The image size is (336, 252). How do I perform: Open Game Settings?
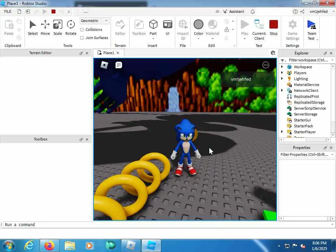pyautogui.click(x=292, y=30)
